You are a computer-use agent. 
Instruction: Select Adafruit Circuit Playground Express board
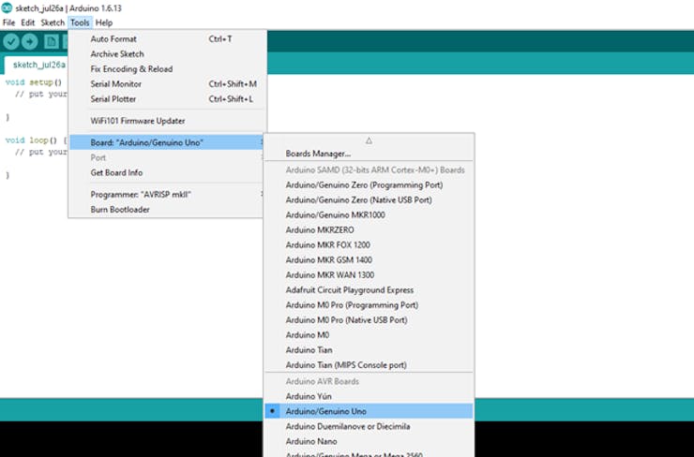tap(369, 290)
